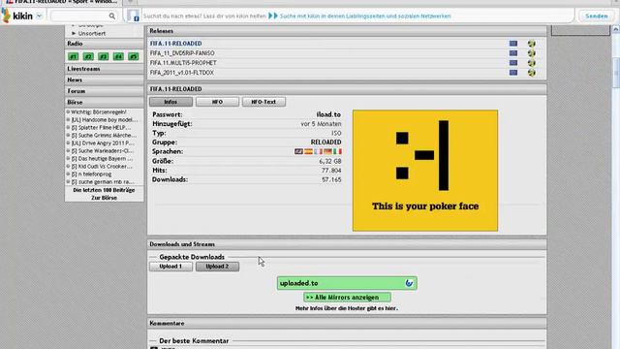The height and width of the screenshot is (349, 620).
Task: Switch to the NFO tab
Action: pyautogui.click(x=217, y=102)
